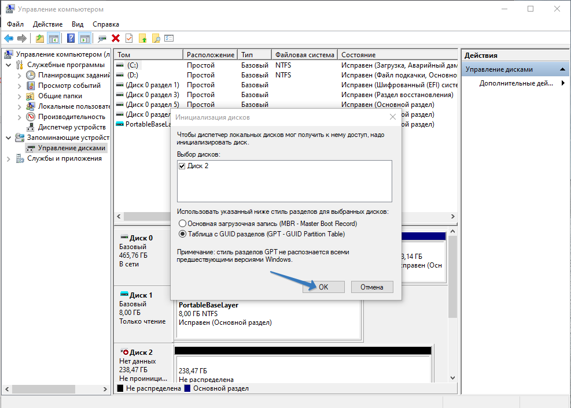Viewport: 571px width, 408px height.
Task: Select the (D:) volume row
Action: pyautogui.click(x=286, y=75)
